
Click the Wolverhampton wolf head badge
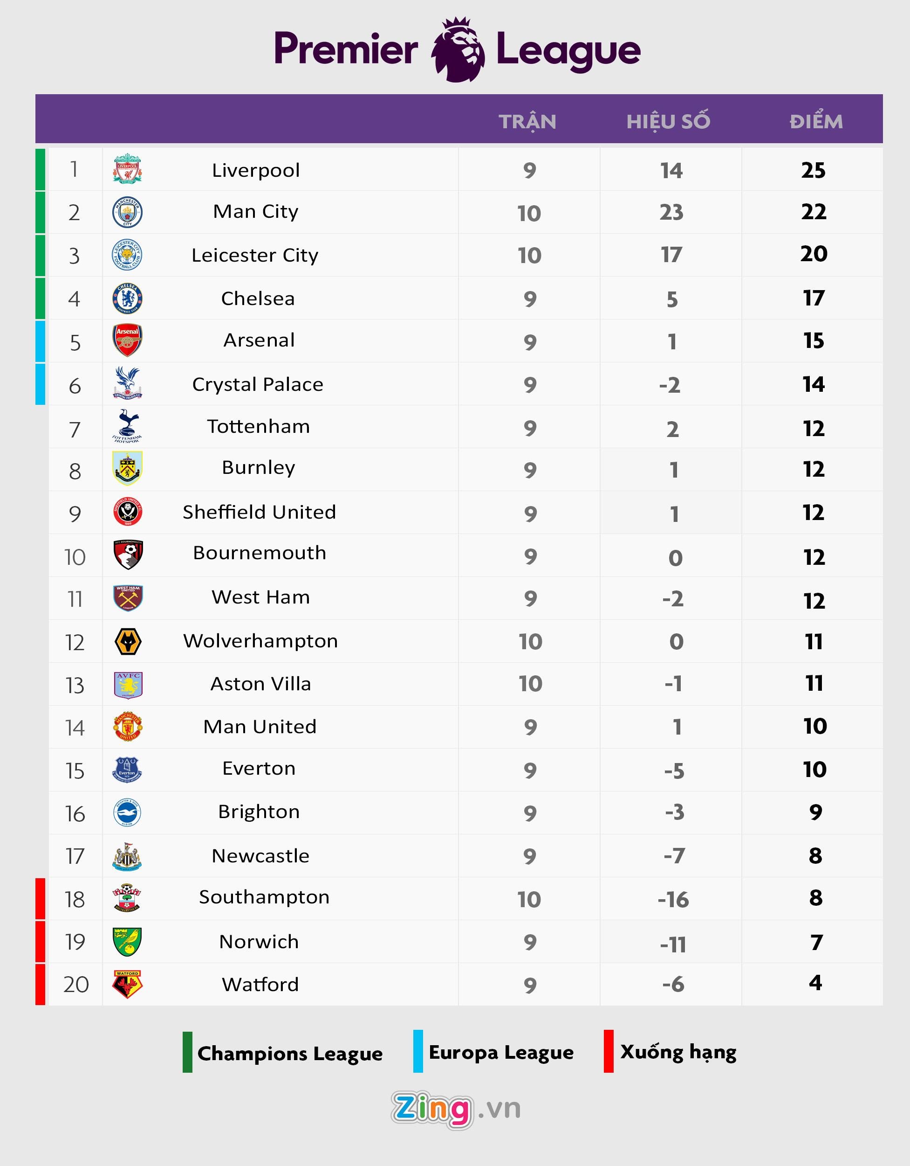coord(128,641)
